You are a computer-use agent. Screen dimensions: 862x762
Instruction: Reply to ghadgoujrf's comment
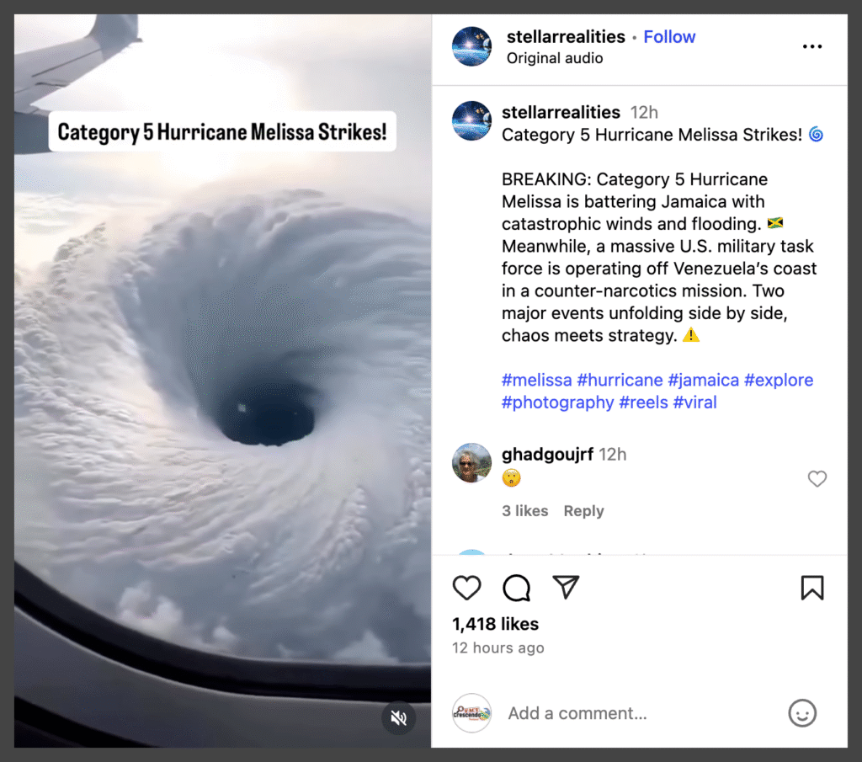point(583,511)
